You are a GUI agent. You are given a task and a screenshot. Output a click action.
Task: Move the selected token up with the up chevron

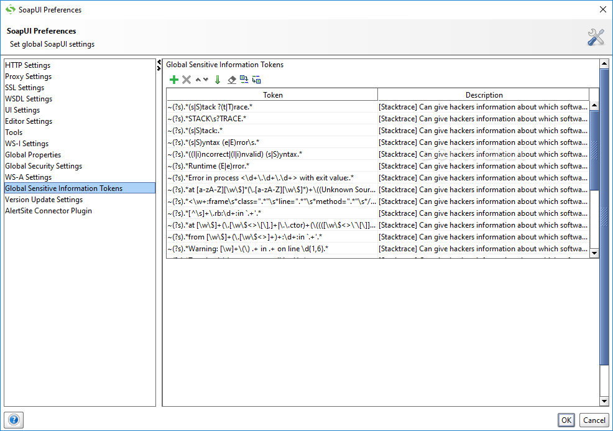click(x=198, y=80)
